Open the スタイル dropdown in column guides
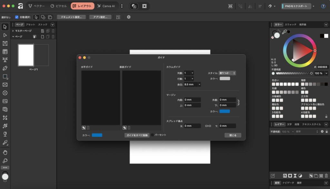 (x=227, y=73)
